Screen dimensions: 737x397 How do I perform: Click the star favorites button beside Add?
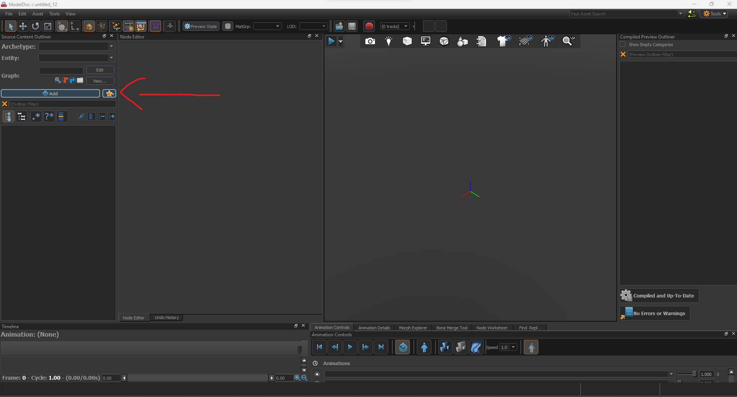pos(109,93)
